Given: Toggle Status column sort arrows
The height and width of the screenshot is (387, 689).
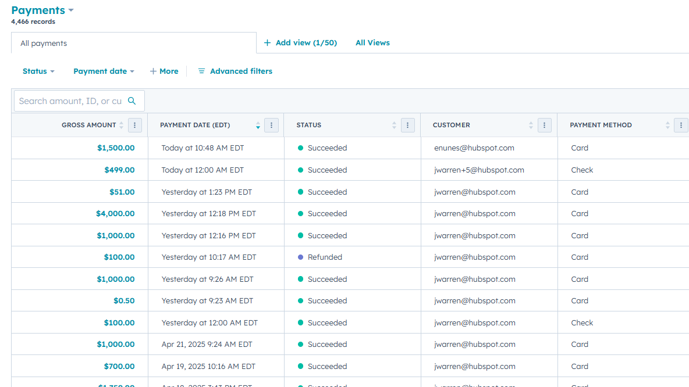Looking at the screenshot, I should [394, 125].
